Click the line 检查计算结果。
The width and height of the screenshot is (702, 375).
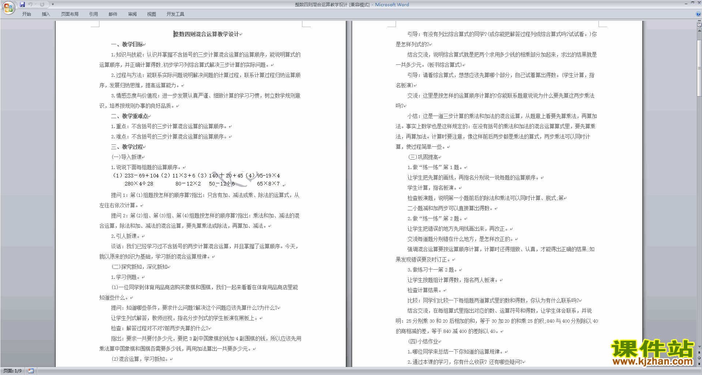click(425, 290)
